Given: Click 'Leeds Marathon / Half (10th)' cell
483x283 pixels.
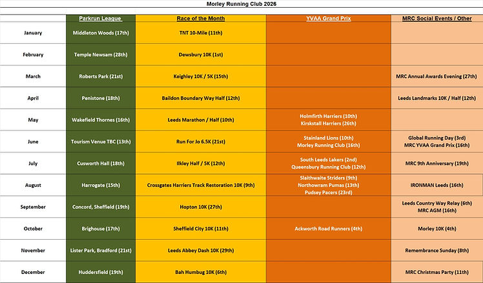Looking at the screenshot, I should (x=201, y=120).
